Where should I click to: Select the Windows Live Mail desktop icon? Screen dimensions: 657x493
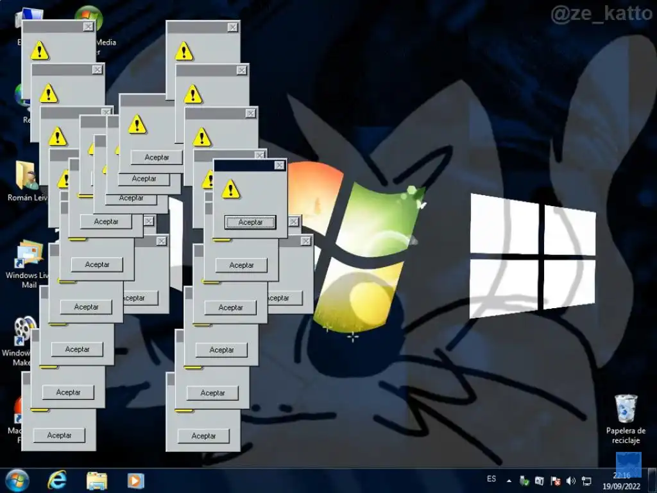(x=30, y=254)
